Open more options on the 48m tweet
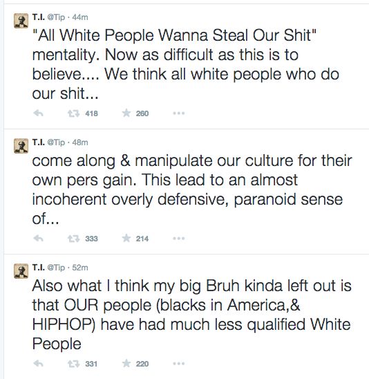The width and height of the screenshot is (369, 379). coord(179,239)
